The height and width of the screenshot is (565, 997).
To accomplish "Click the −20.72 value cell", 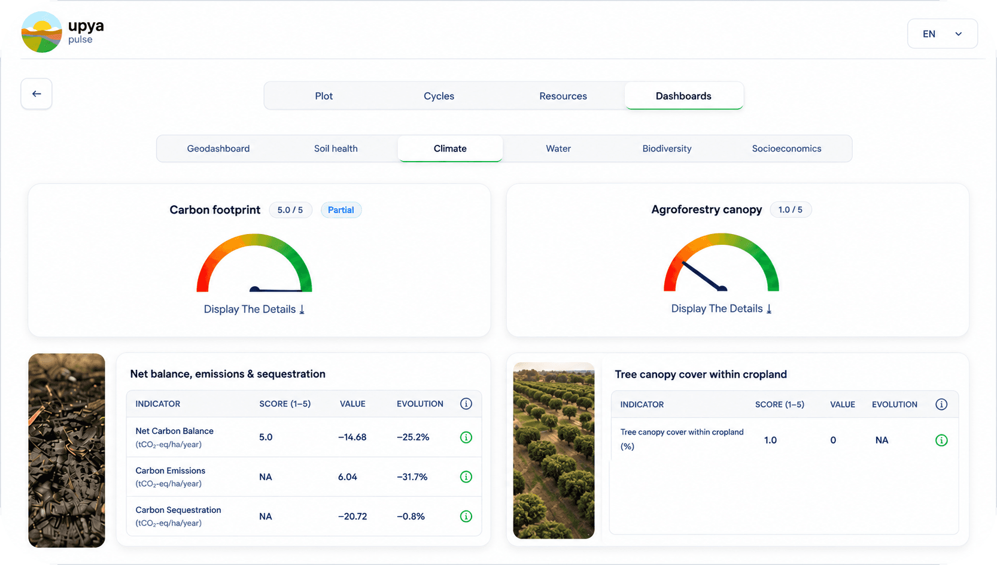I will click(x=352, y=517).
